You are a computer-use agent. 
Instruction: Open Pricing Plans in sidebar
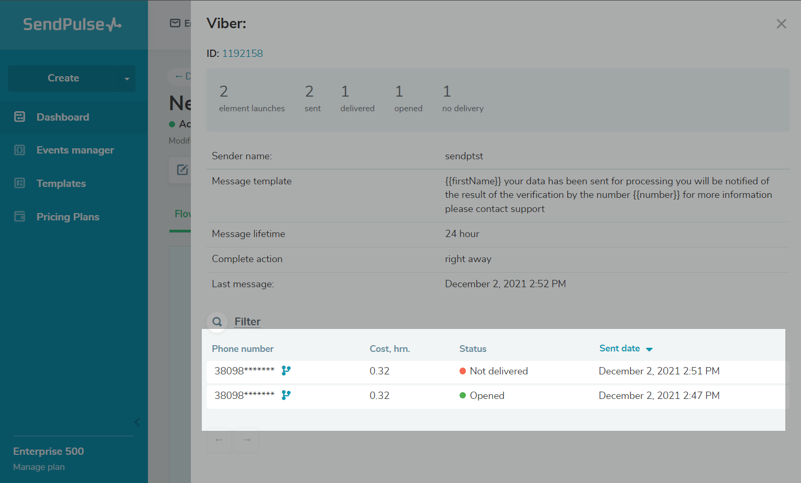(x=74, y=217)
